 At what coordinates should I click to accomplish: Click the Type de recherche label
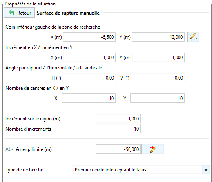point(24,170)
